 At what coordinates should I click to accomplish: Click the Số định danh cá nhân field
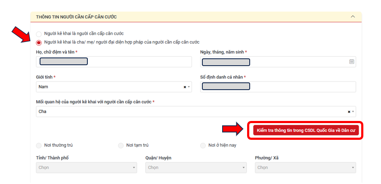pyautogui.click(x=278, y=87)
